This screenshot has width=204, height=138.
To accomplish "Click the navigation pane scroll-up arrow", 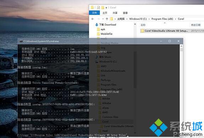I will click(135, 24).
